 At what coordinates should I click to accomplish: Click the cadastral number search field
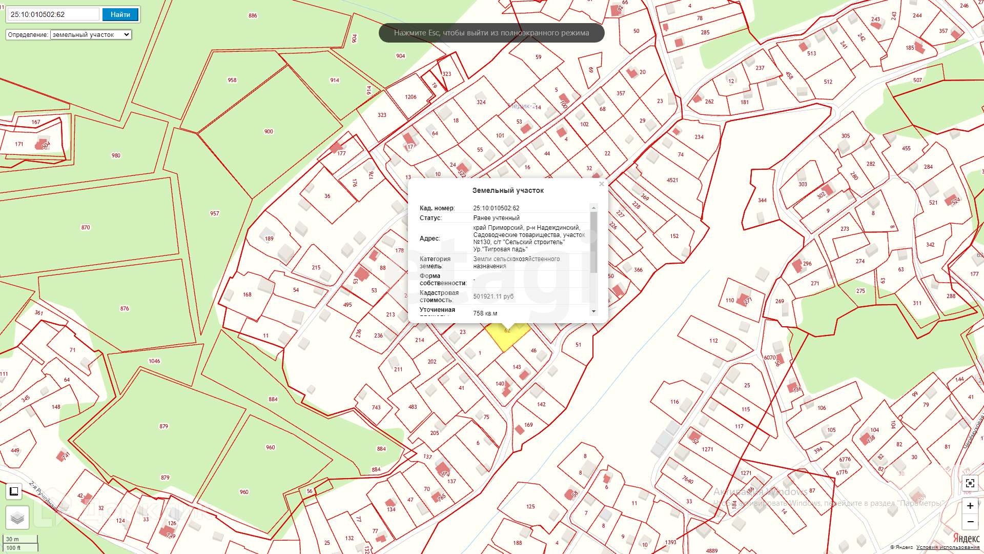point(54,14)
